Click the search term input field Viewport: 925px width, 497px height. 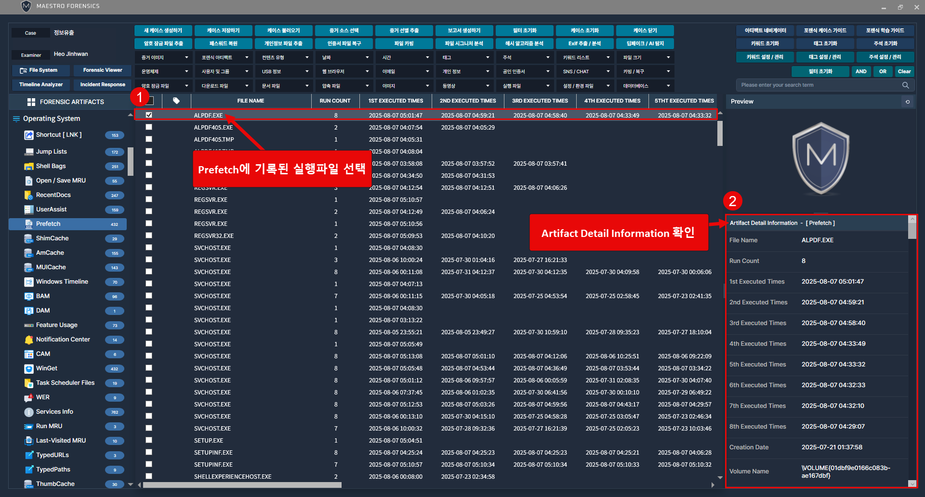pos(819,85)
